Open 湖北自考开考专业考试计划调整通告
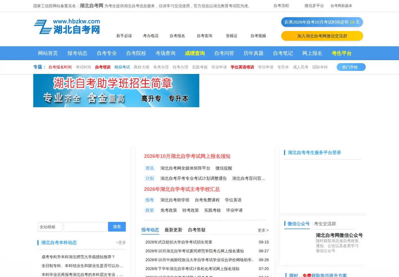399x277 pixels. pos(194,178)
